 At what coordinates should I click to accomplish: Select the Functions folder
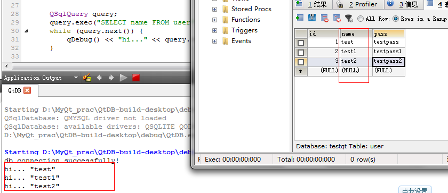pyautogui.click(x=246, y=20)
